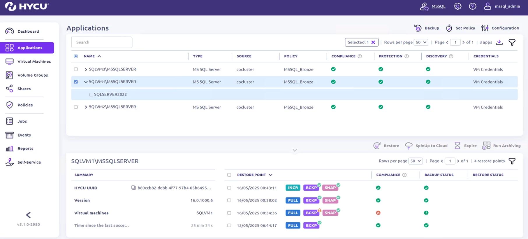This screenshot has height=239, width=528.
Task: Check the SQLVM2\MSSQLSERVER row checkbox
Action: point(76,107)
